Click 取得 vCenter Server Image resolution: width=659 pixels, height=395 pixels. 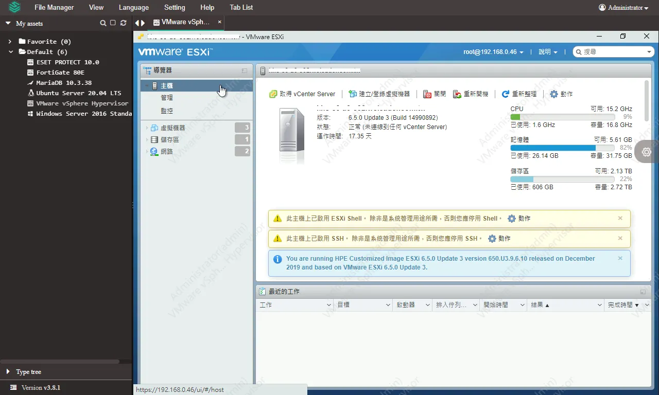[302, 94]
